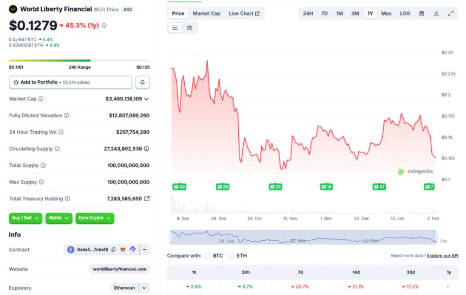466x295 pixels.
Task: Click the chart range navigator slider
Action: [303, 237]
